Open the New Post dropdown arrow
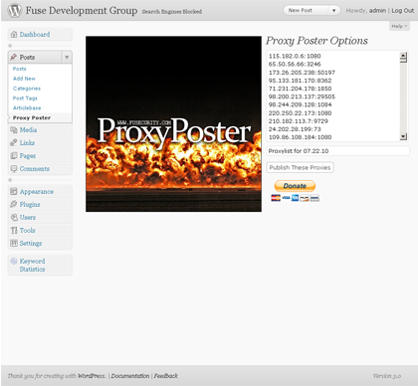The width and height of the screenshot is (418, 386). [334, 11]
